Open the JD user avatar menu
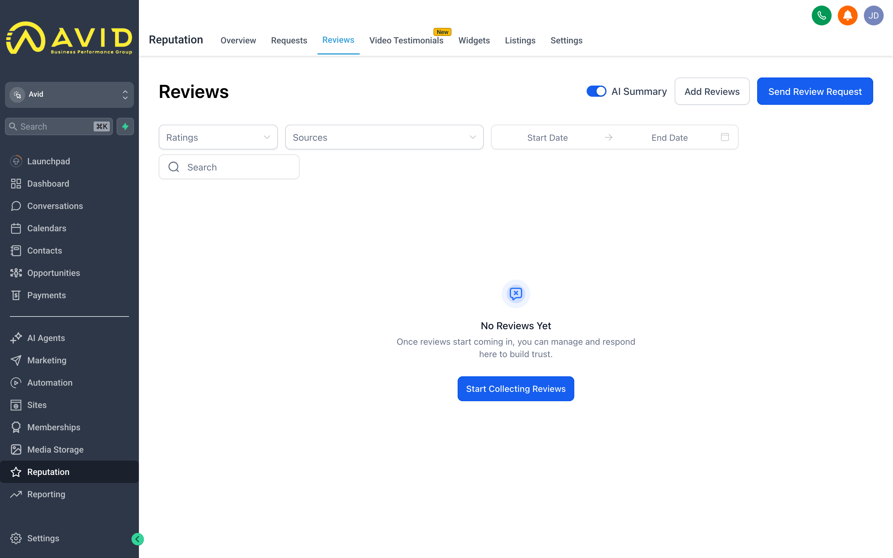This screenshot has width=893, height=558. [x=873, y=15]
